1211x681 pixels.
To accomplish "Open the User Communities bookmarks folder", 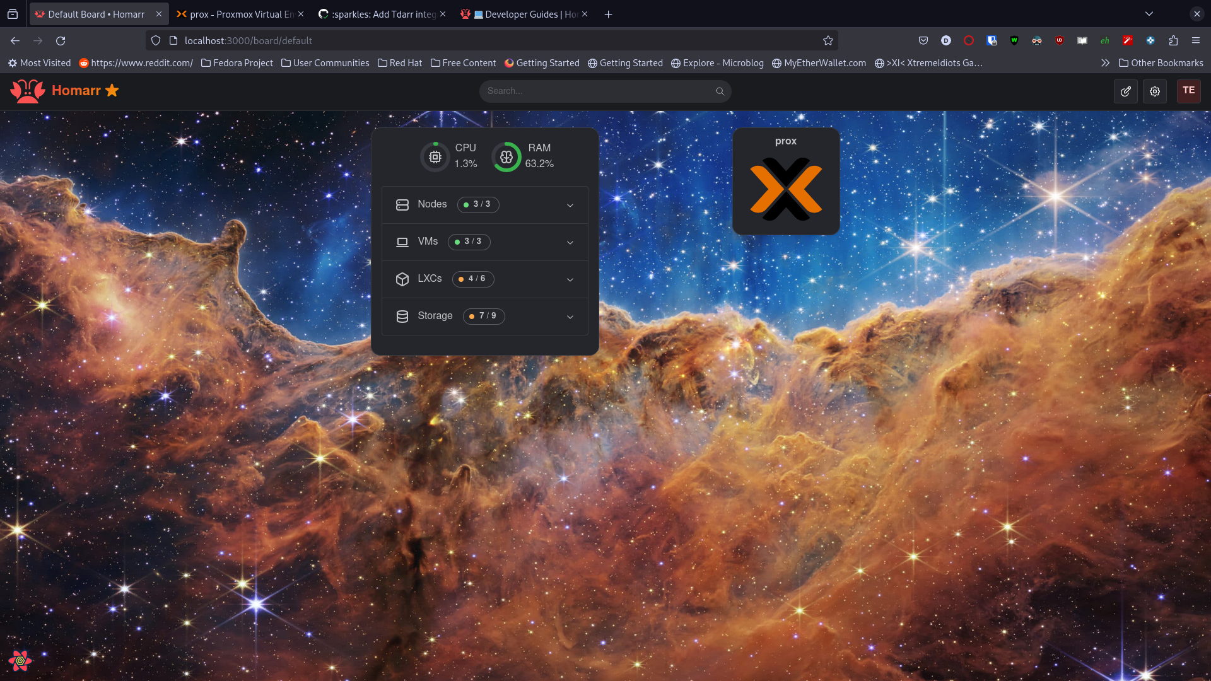I will tap(325, 63).
